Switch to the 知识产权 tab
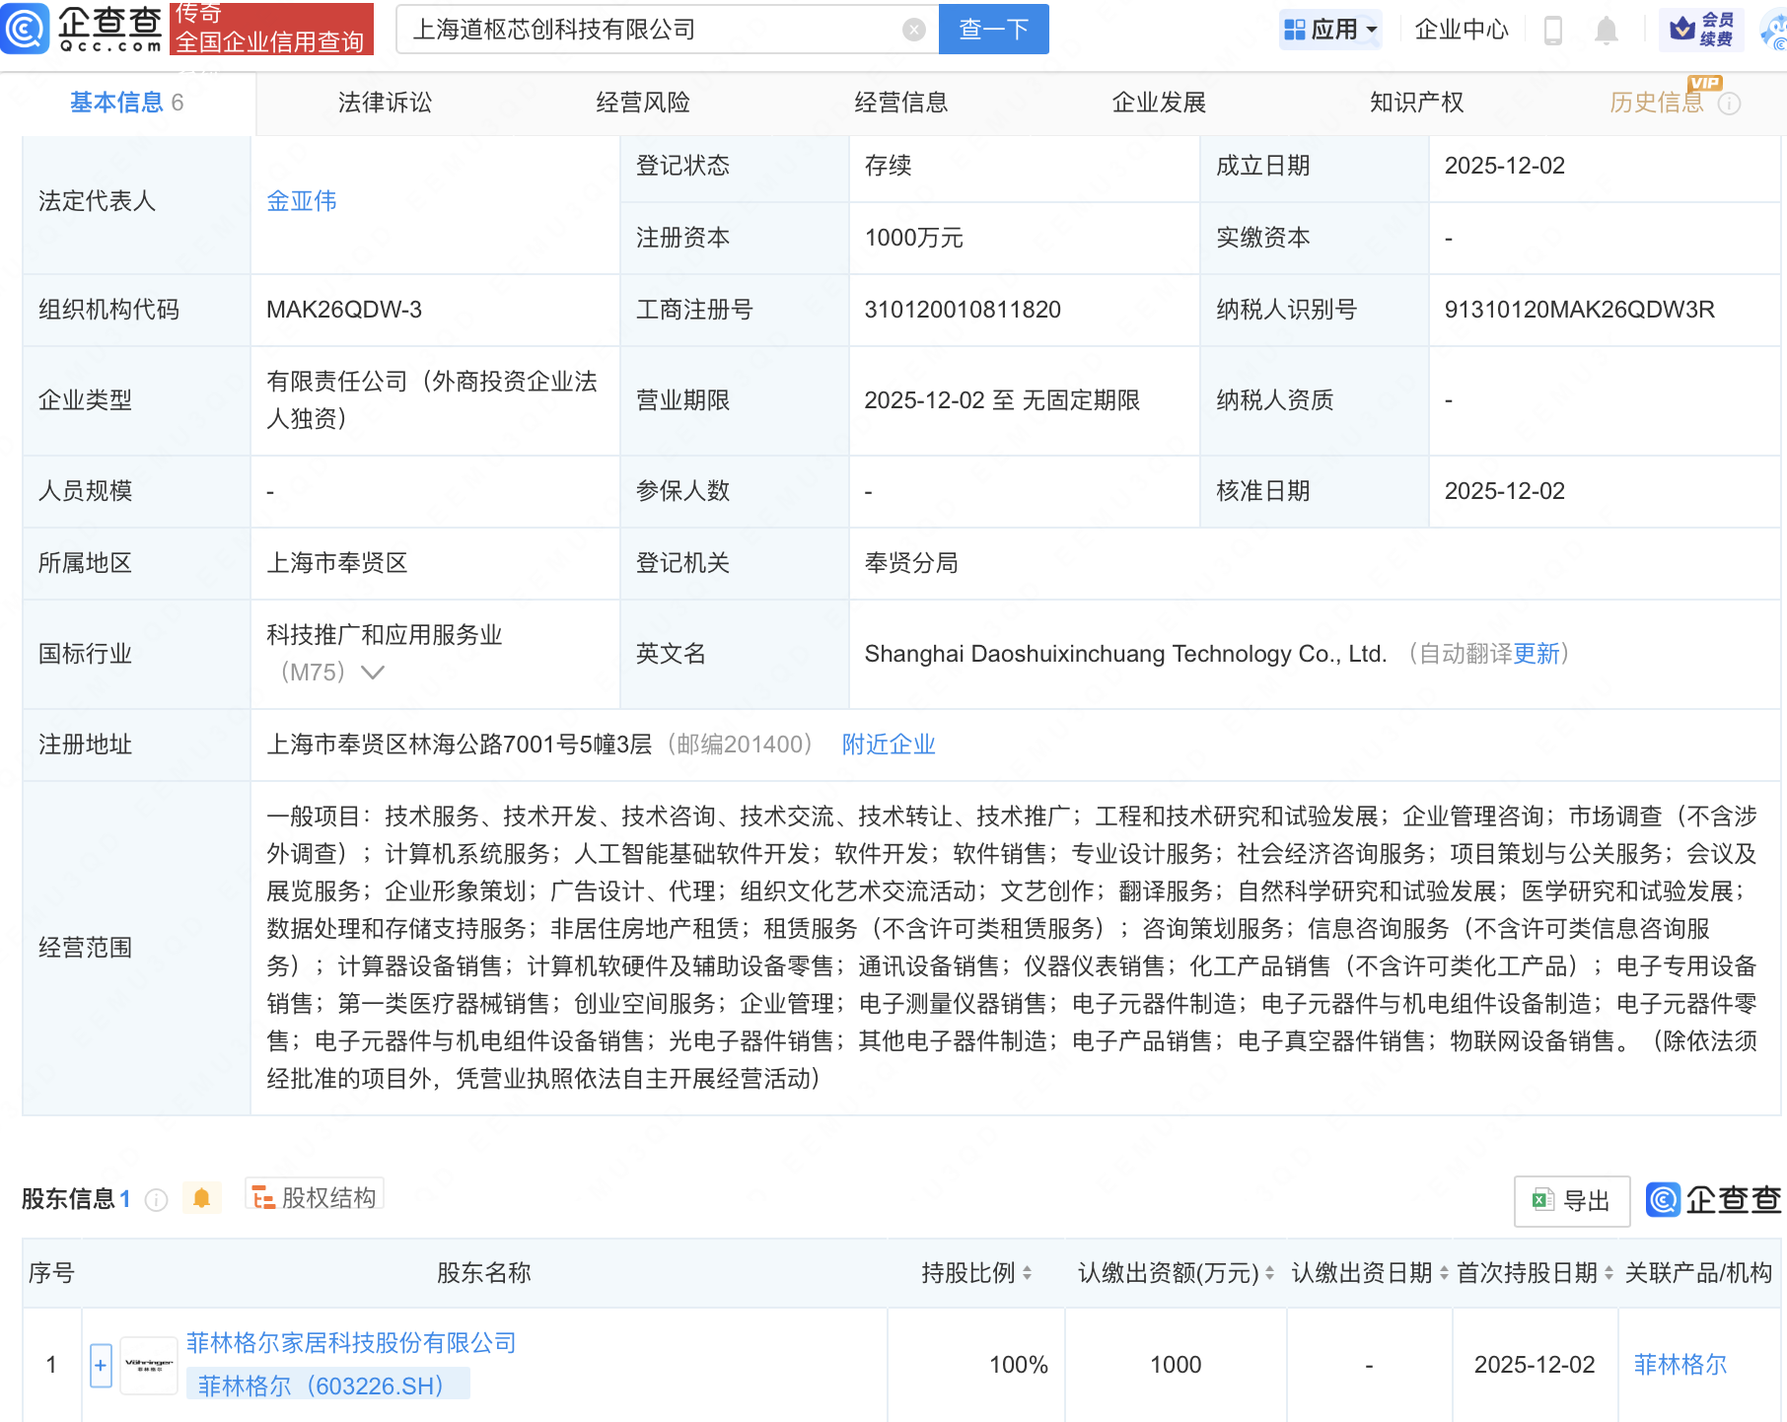Screen dimensions: 1787x1422 [1414, 102]
